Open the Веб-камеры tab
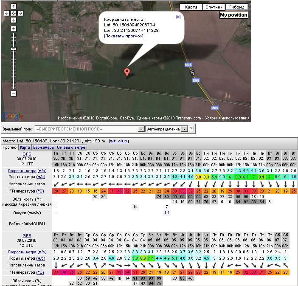 (x=44, y=147)
